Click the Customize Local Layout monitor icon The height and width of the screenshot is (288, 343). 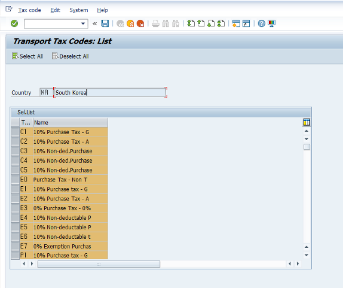(271, 23)
